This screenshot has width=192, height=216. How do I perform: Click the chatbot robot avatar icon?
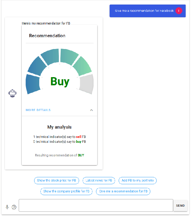[x=12, y=93]
